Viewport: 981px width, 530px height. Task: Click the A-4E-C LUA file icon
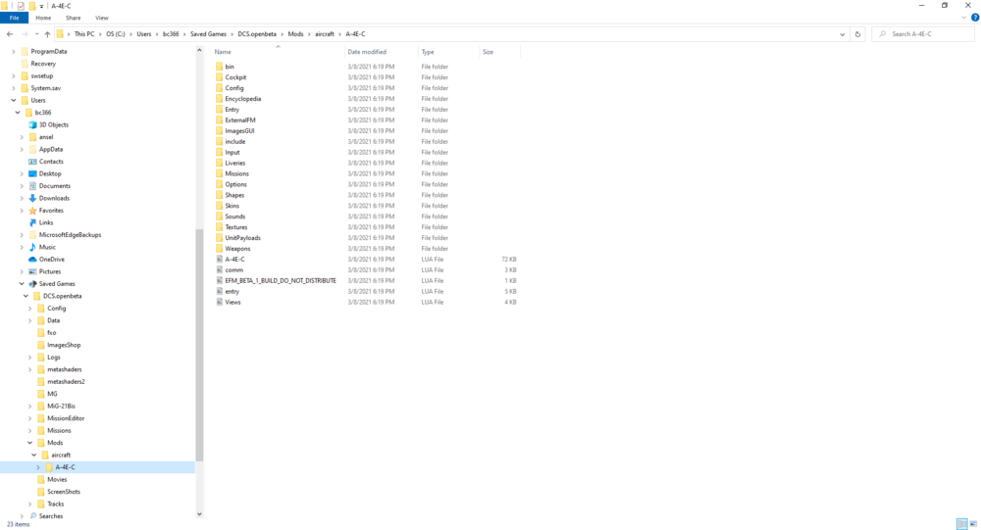220,259
